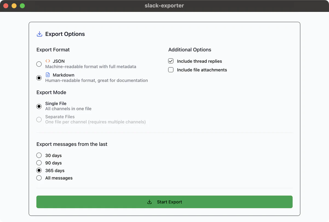The image size is (329, 222).
Task: Click the Markdown format label text
Action: point(63,75)
